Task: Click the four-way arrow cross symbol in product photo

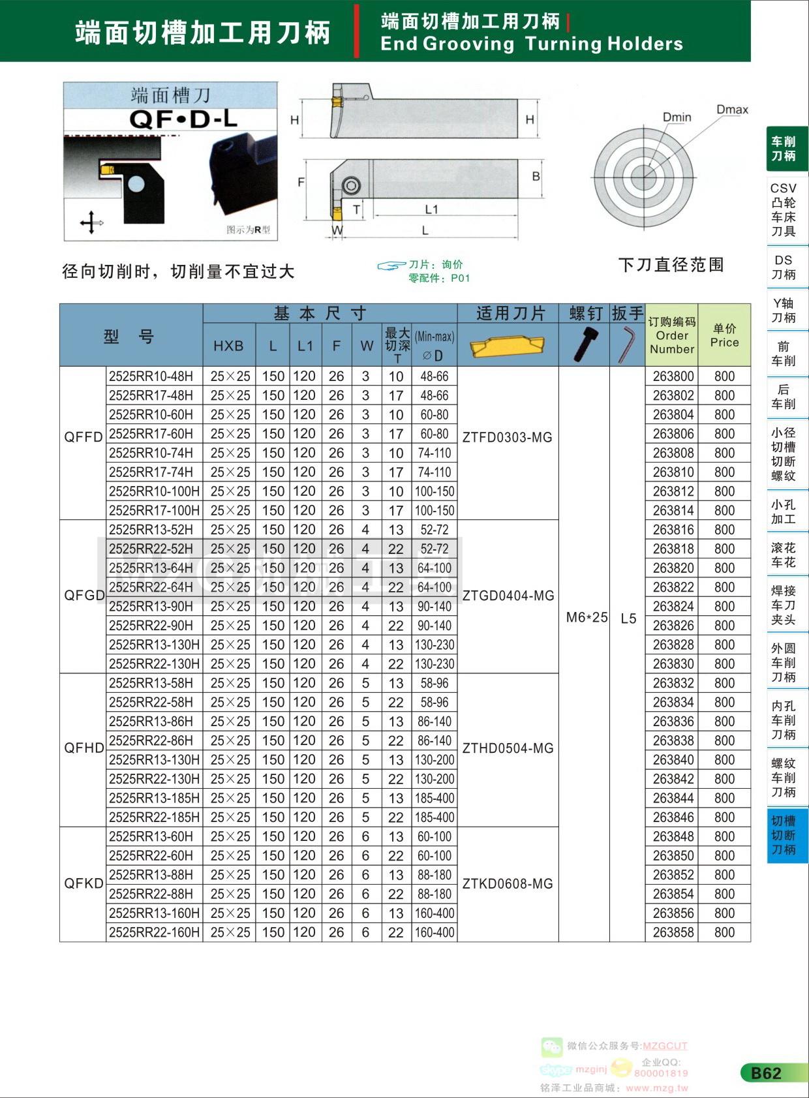Action: (x=91, y=222)
